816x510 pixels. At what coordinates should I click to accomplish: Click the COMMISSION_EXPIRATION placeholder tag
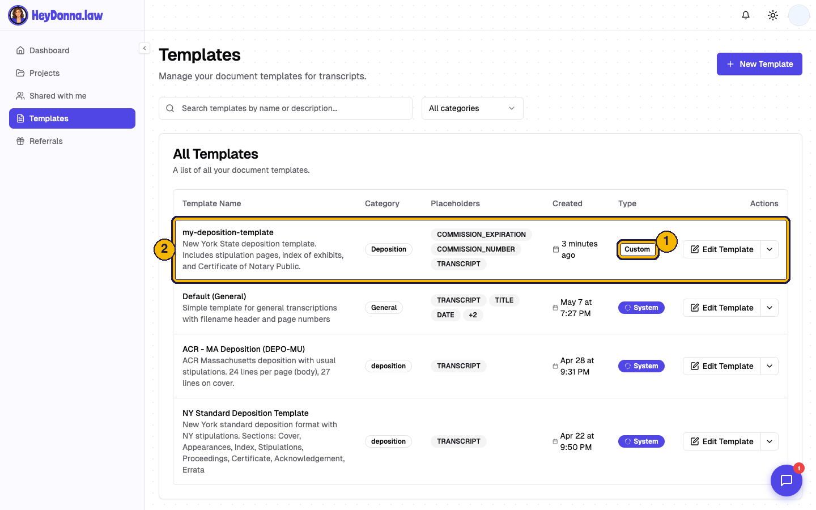pyautogui.click(x=482, y=235)
